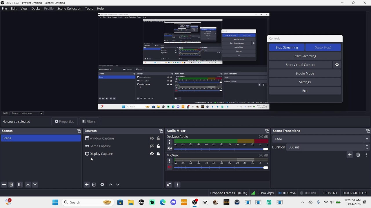Add a new source with plus icon
The width and height of the screenshot is (371, 208).
pyautogui.click(x=87, y=185)
